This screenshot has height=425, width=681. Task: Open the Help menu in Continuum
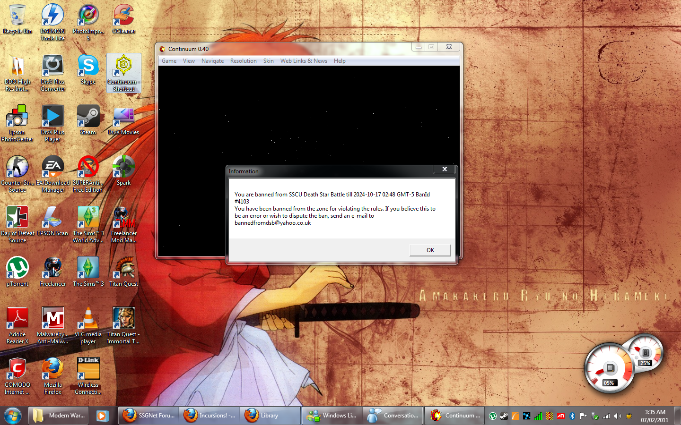point(340,61)
